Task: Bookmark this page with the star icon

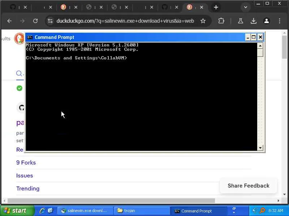Action: click(203, 21)
